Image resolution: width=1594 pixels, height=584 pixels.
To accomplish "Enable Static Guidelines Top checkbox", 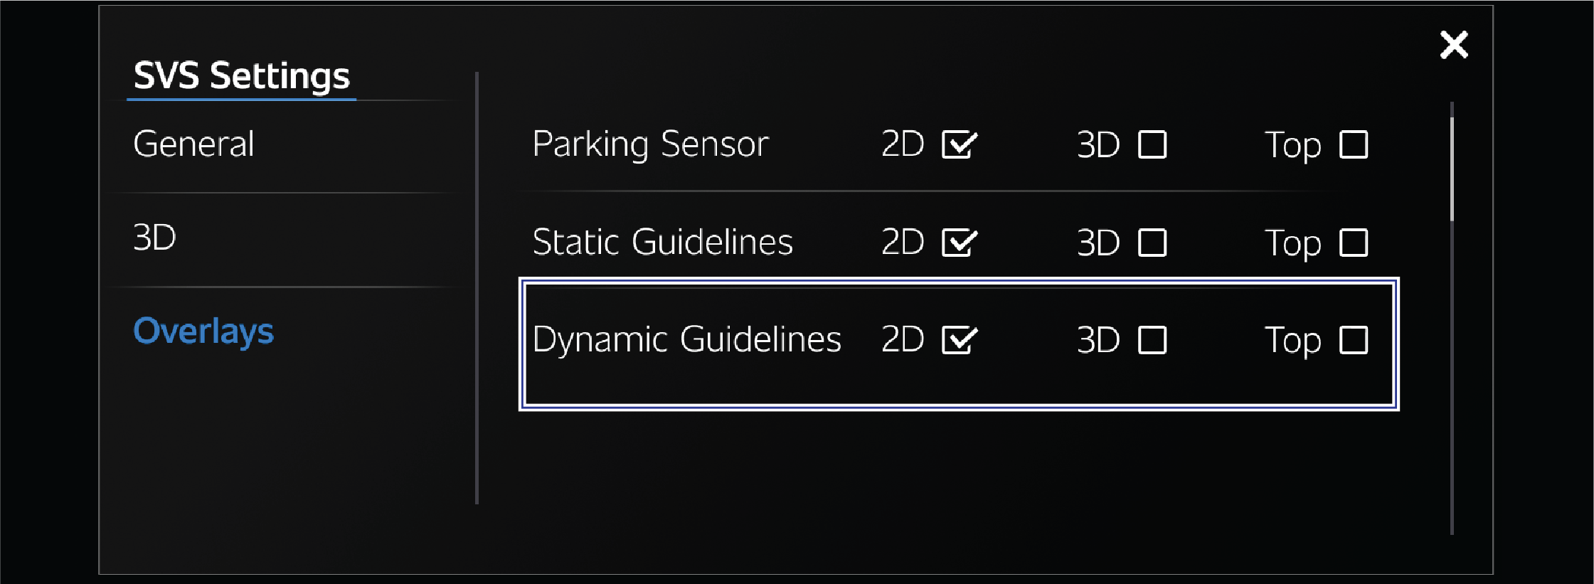I will tap(1353, 243).
